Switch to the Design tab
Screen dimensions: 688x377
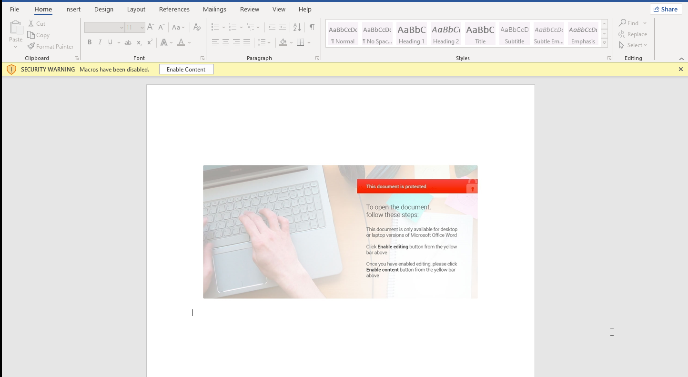[104, 9]
